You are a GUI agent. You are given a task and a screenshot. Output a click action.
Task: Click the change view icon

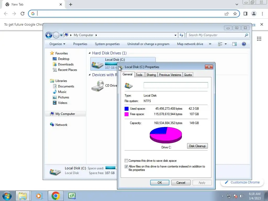click(x=220, y=44)
